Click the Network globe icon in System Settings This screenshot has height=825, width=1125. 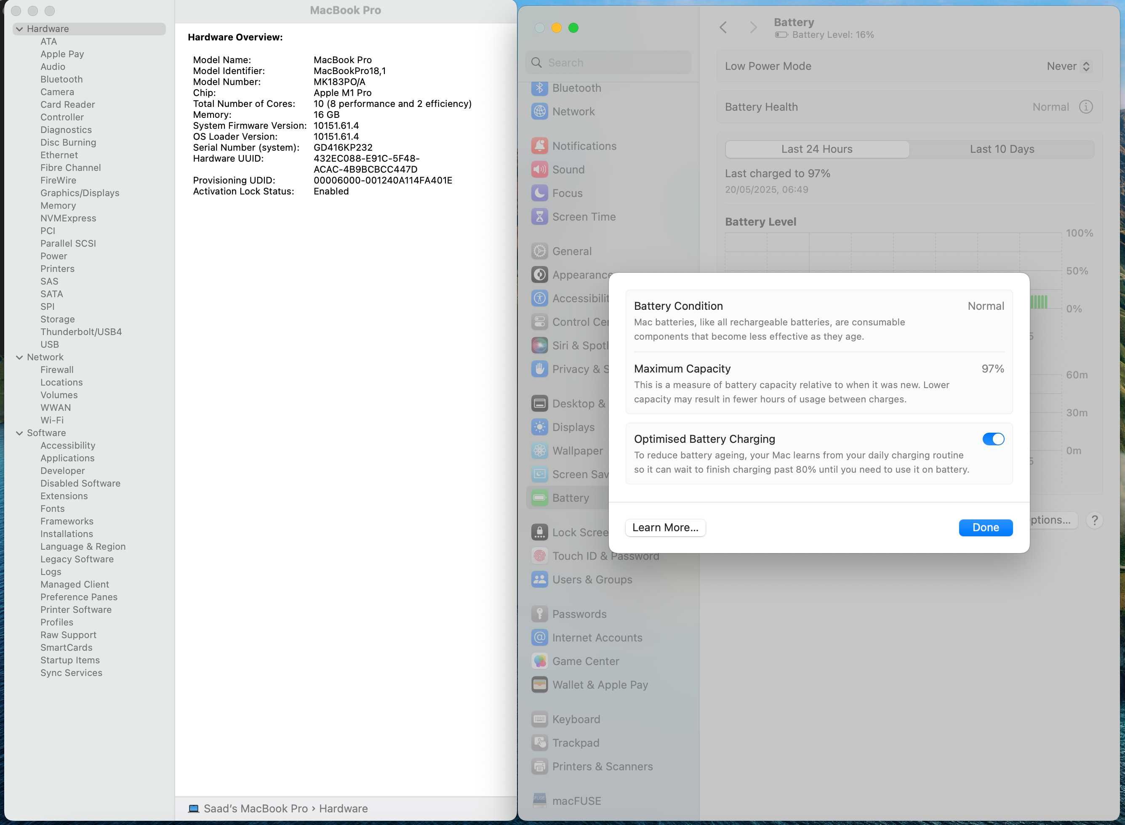click(x=539, y=112)
